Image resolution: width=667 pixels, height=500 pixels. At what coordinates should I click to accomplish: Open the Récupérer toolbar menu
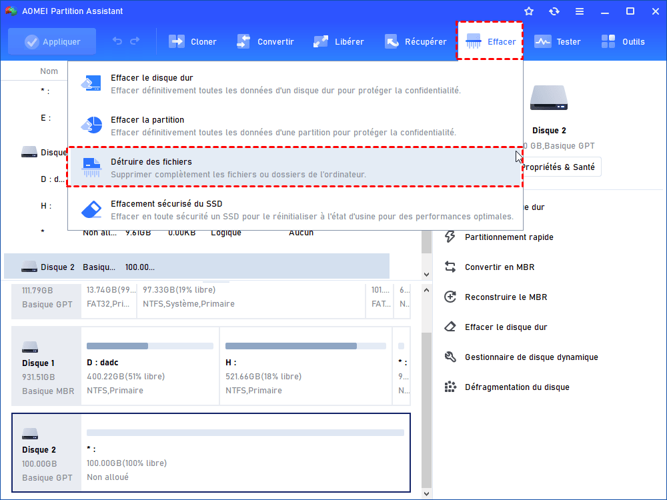415,41
